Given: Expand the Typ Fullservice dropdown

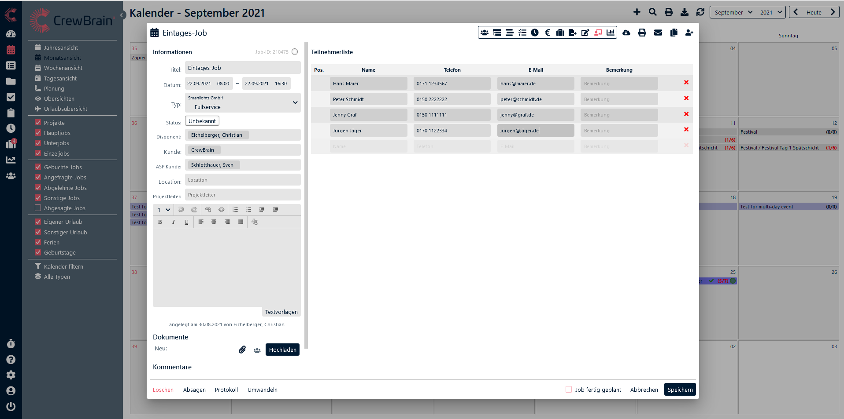Looking at the screenshot, I should point(295,103).
